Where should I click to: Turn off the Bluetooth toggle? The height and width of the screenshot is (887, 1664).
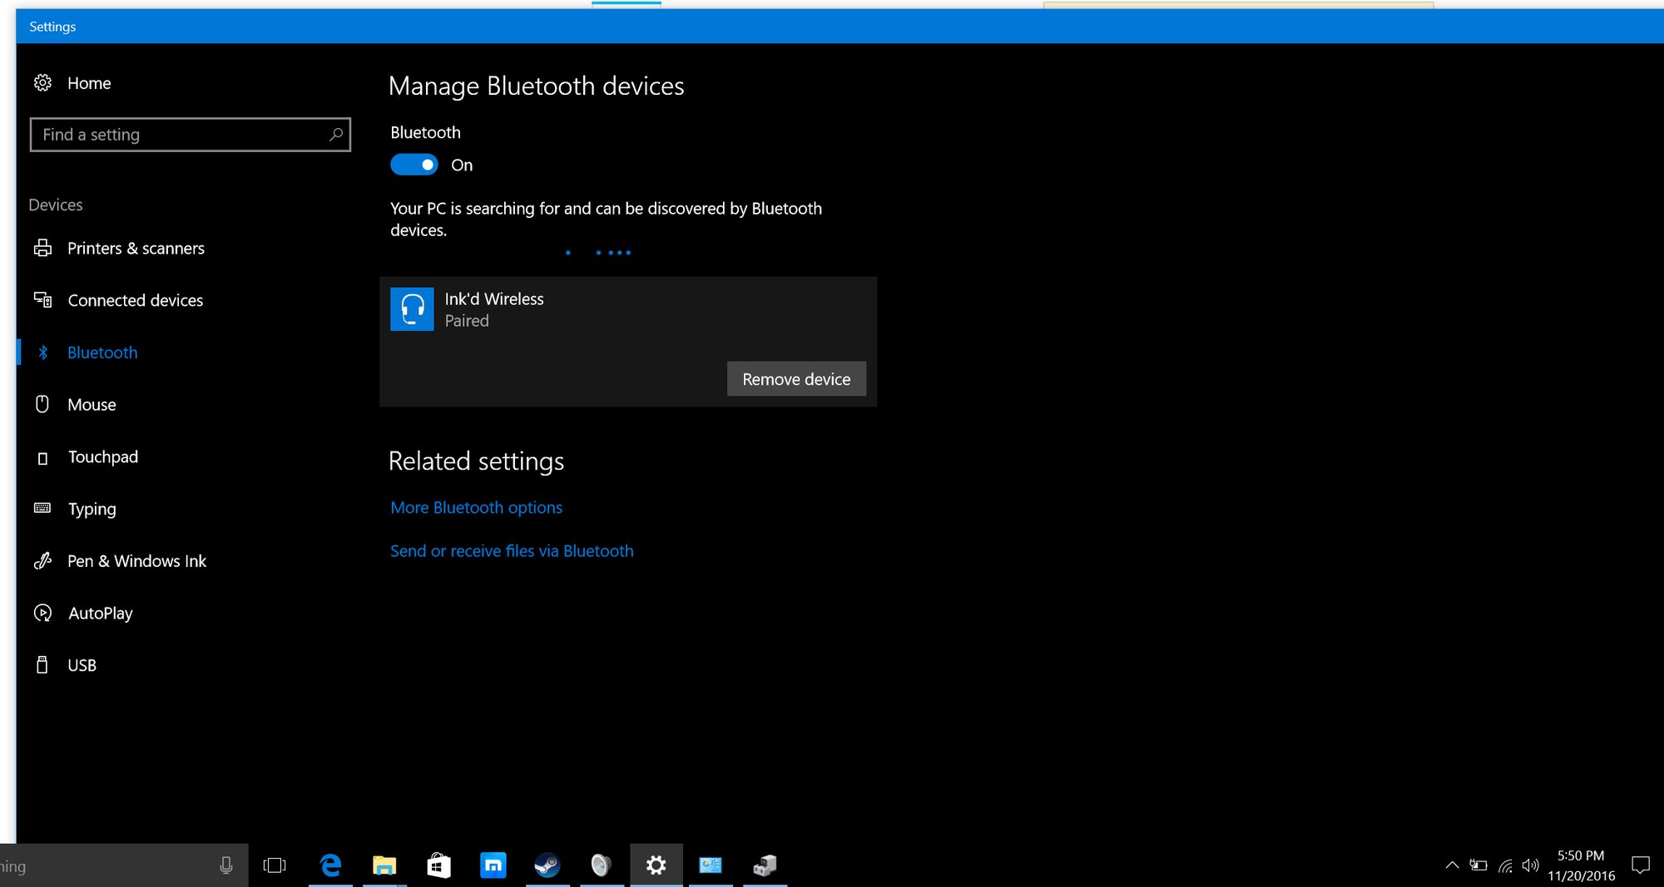coord(414,165)
